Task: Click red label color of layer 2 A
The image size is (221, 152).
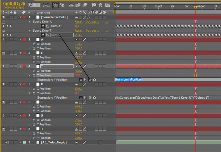Action: [25, 39]
